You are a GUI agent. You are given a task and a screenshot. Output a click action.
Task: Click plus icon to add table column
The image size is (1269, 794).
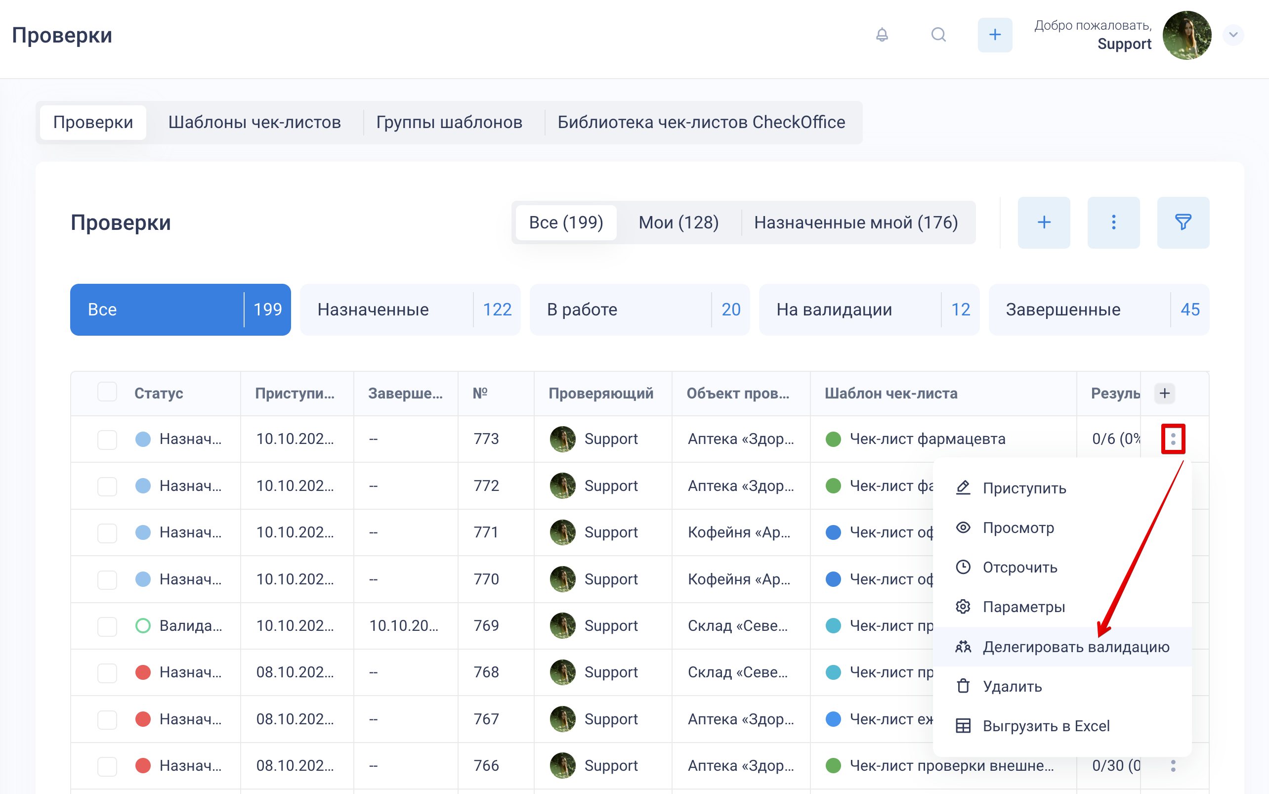point(1165,393)
